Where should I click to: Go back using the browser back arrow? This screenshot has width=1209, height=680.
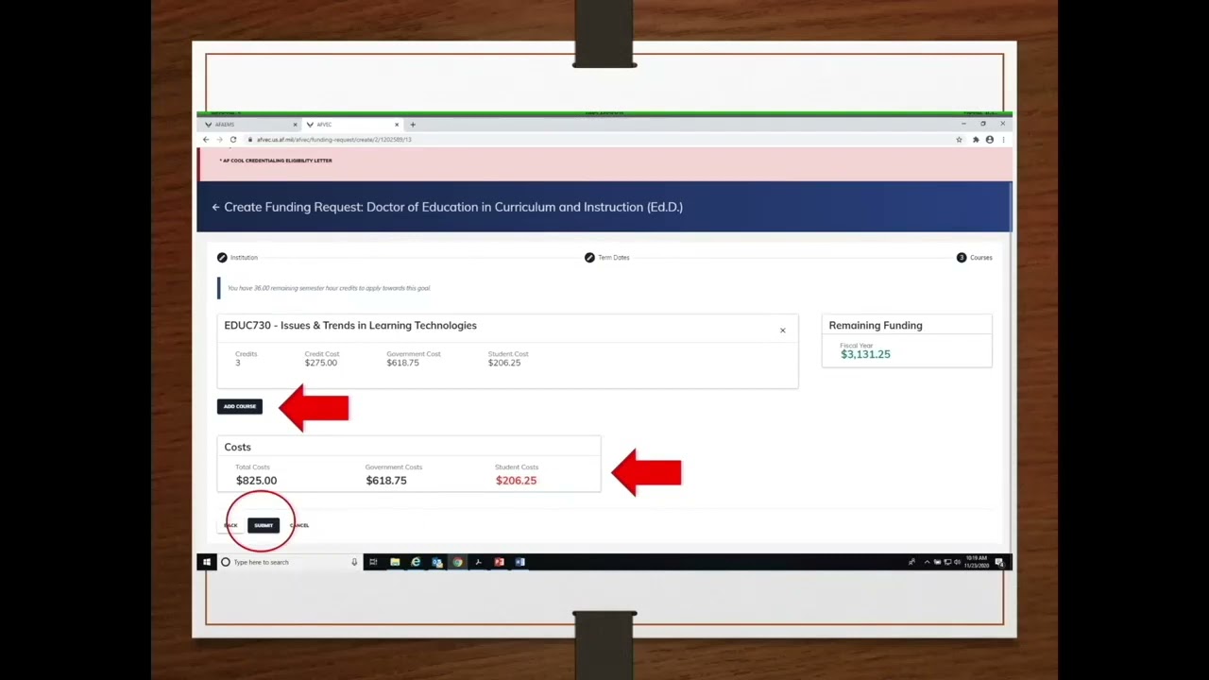pyautogui.click(x=206, y=140)
